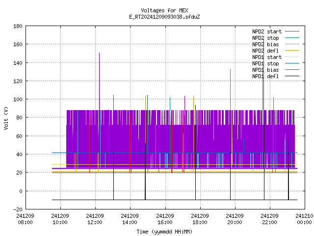Click the orange NPD2 defl legend line
Screen dimensions: 314x236
(292, 50)
